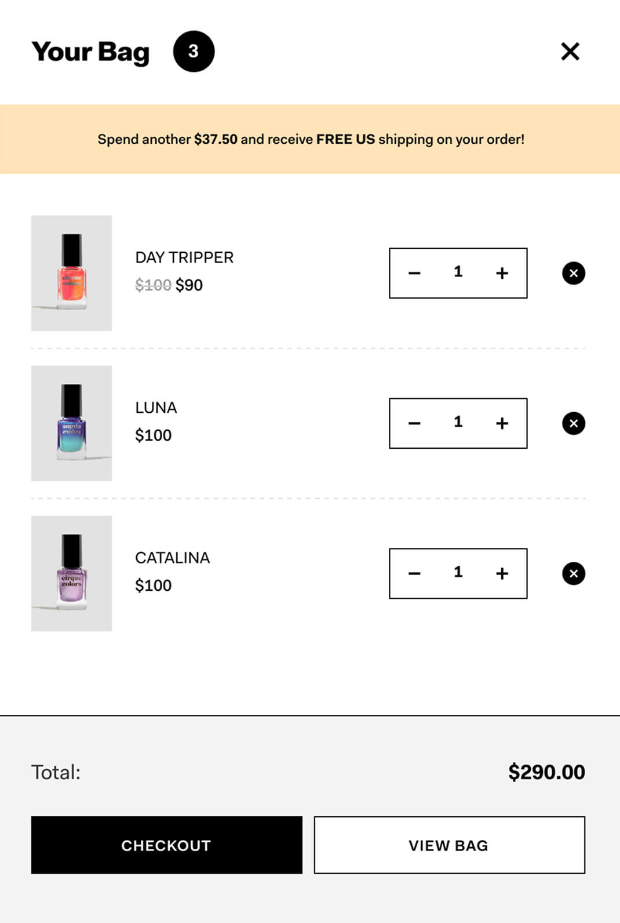Click the CHECKOUT button
This screenshot has height=923, width=620.
tap(166, 845)
